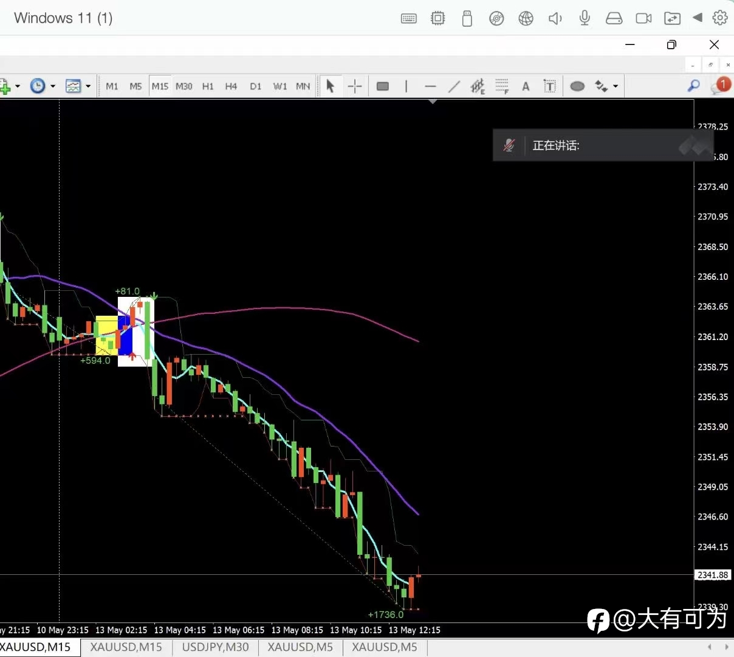
Task: Click the hard disk drive icon
Action: pyautogui.click(x=614, y=18)
